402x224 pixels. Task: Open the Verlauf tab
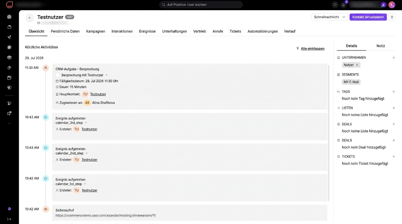click(x=290, y=31)
